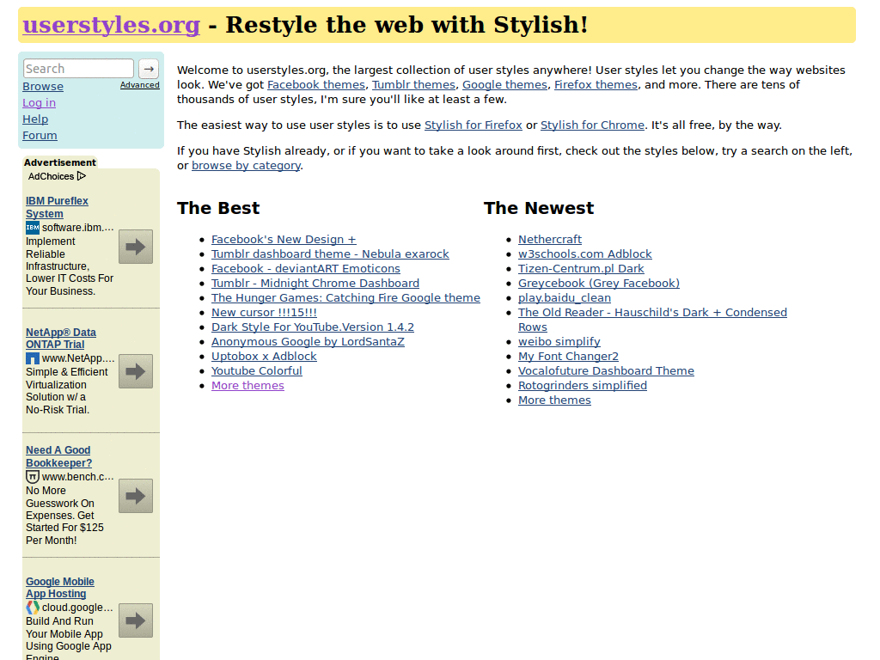Open Rotogrinders simplified style
Screen dimensions: 880x660
click(x=583, y=386)
